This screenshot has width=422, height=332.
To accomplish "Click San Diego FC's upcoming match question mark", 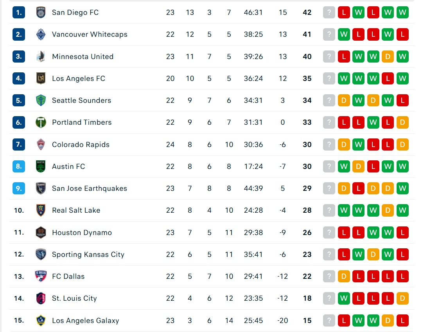I will coord(329,13).
